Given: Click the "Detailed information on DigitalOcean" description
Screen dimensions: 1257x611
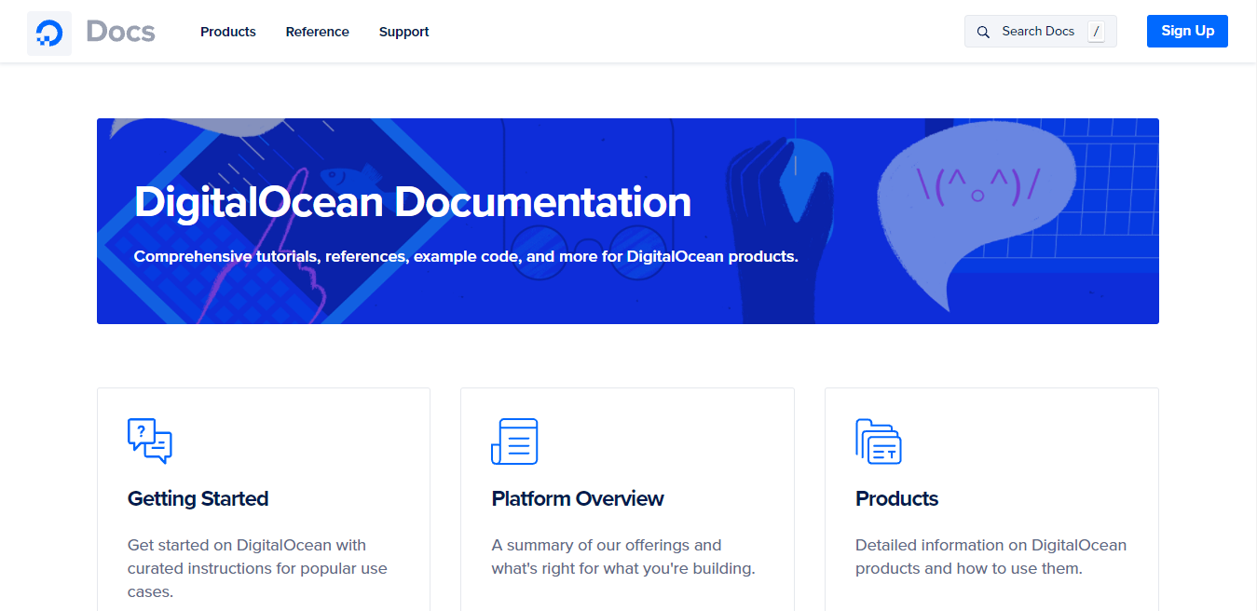Looking at the screenshot, I should point(991,557).
